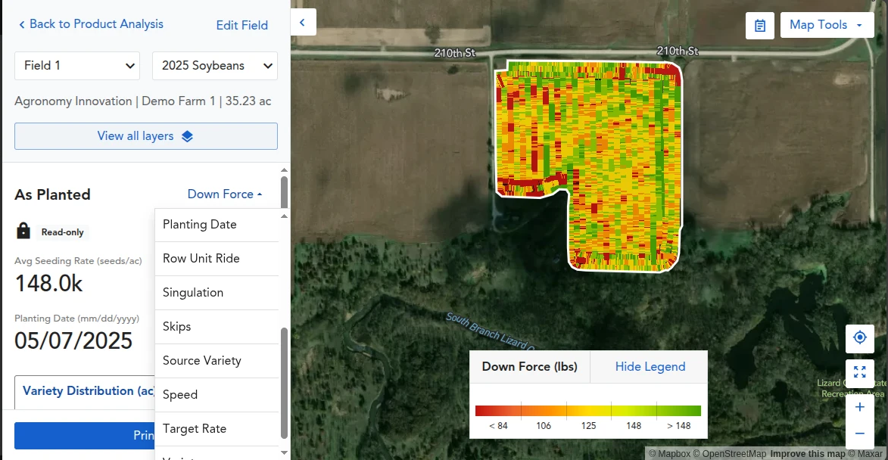Image resolution: width=888 pixels, height=460 pixels.
Task: Choose Skips from the layer menu
Action: [x=217, y=327]
